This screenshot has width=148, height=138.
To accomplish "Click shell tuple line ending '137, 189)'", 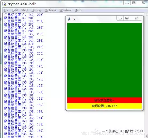I will coord(24,105).
